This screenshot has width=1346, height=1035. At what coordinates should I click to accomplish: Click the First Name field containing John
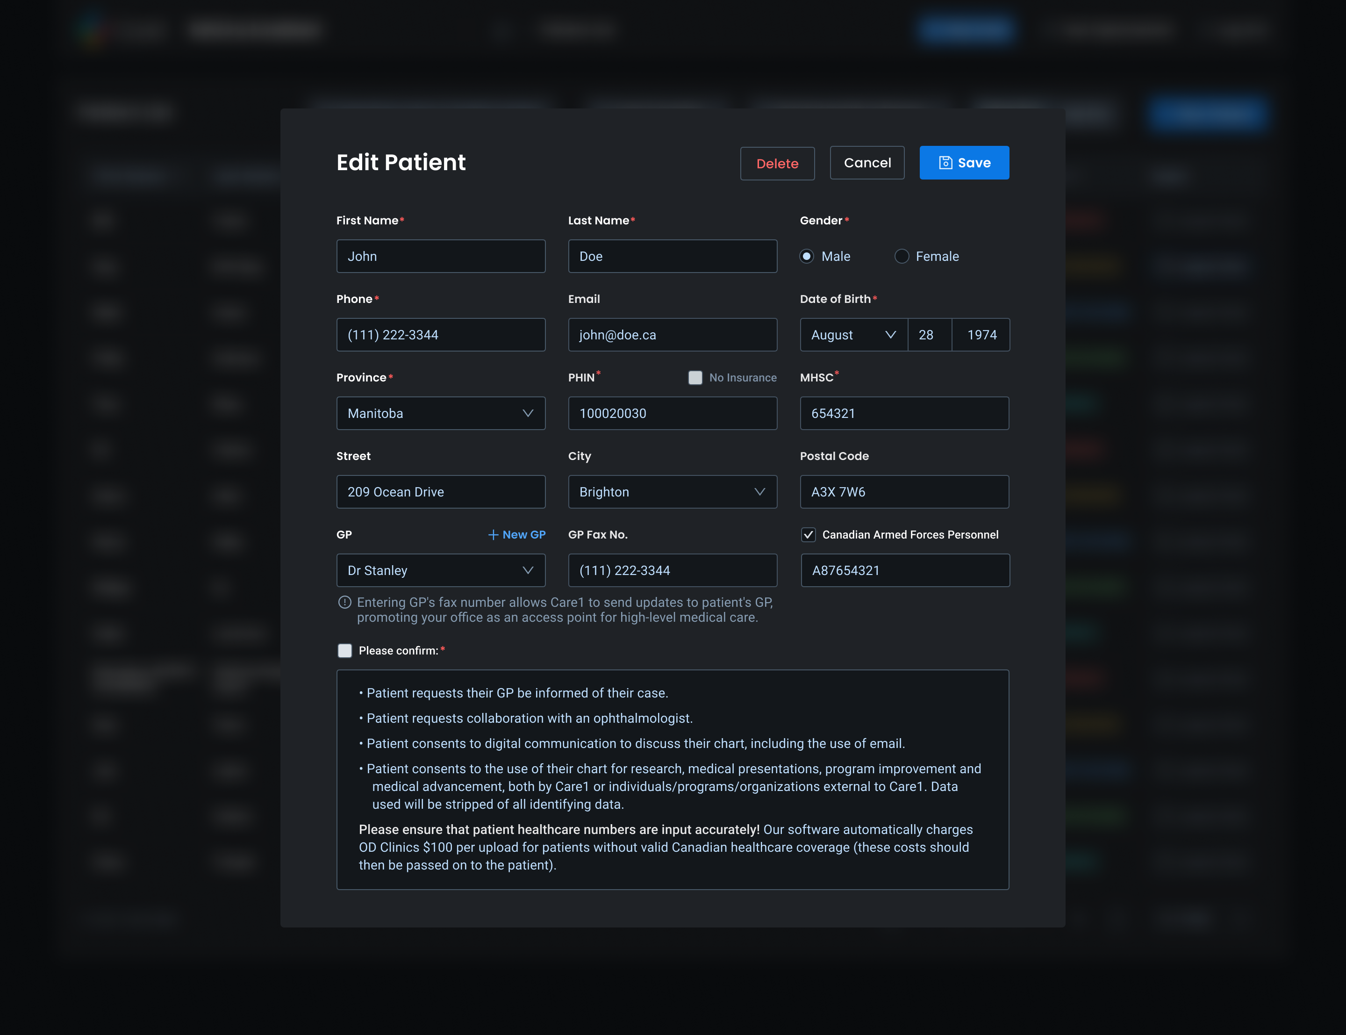point(440,256)
